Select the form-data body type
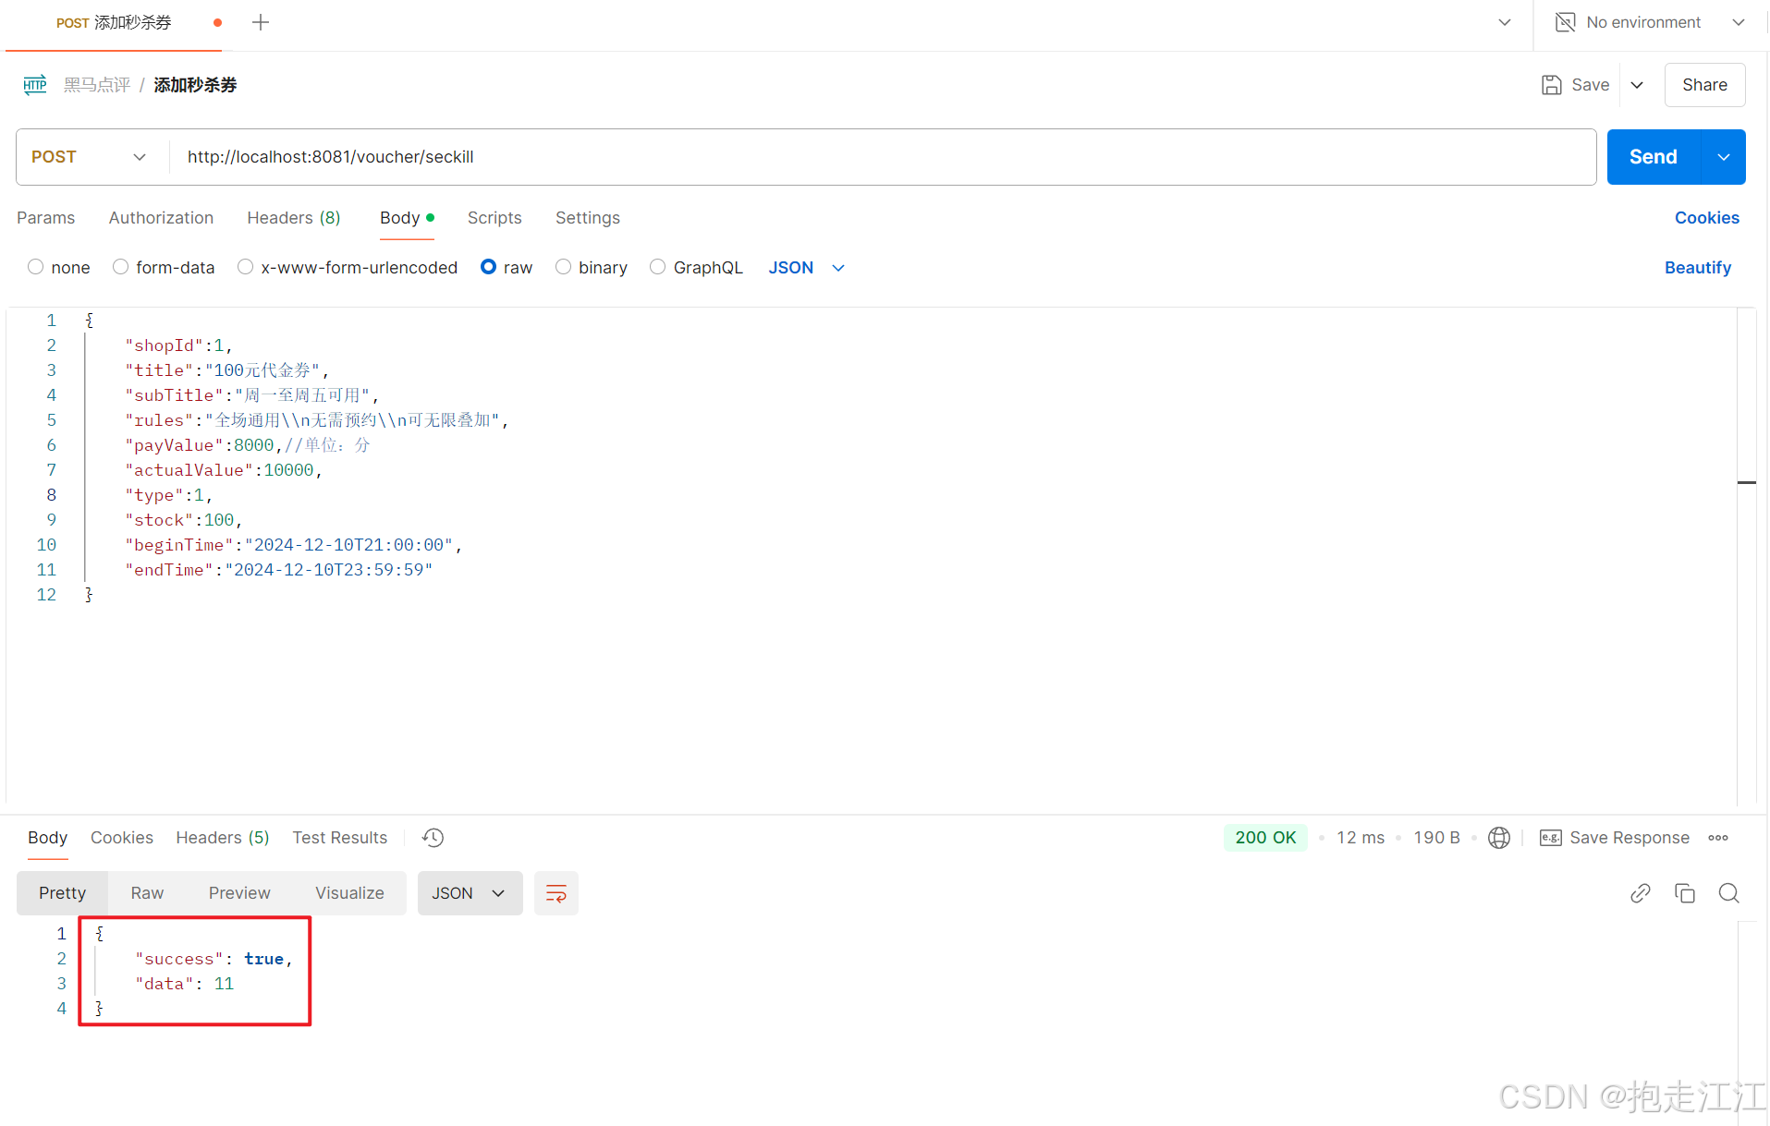1770x1126 pixels. tap(120, 267)
